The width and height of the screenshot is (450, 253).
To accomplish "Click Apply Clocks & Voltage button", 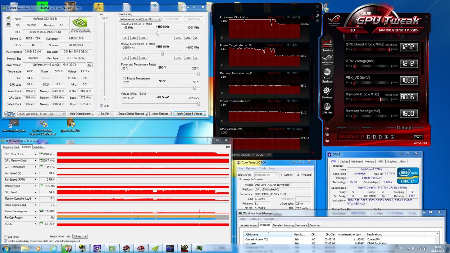I will [189, 114].
